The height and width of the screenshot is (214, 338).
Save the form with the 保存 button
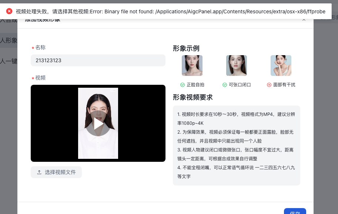click(295, 211)
